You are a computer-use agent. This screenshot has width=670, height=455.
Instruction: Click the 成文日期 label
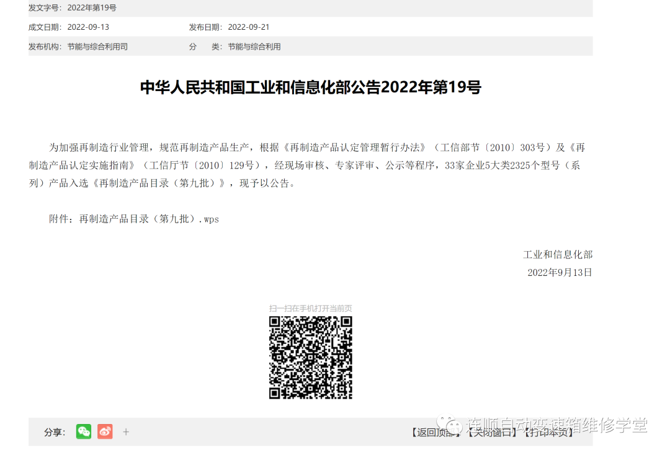pos(45,27)
